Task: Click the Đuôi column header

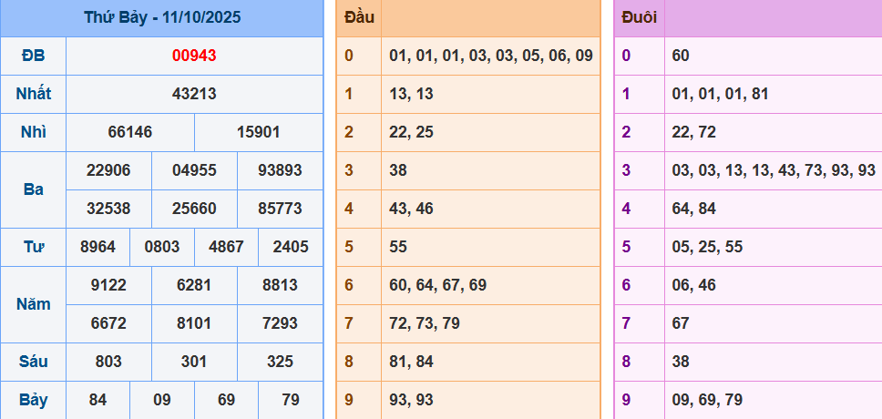Action: tap(639, 17)
